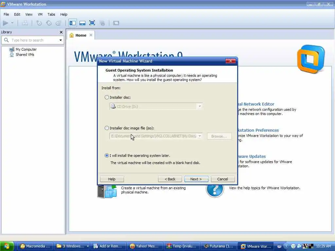Viewport: 335px width, 251px height.
Task: Click the Send Ctrl+Alt+Del toolbar icon
Action: (x=25, y=23)
